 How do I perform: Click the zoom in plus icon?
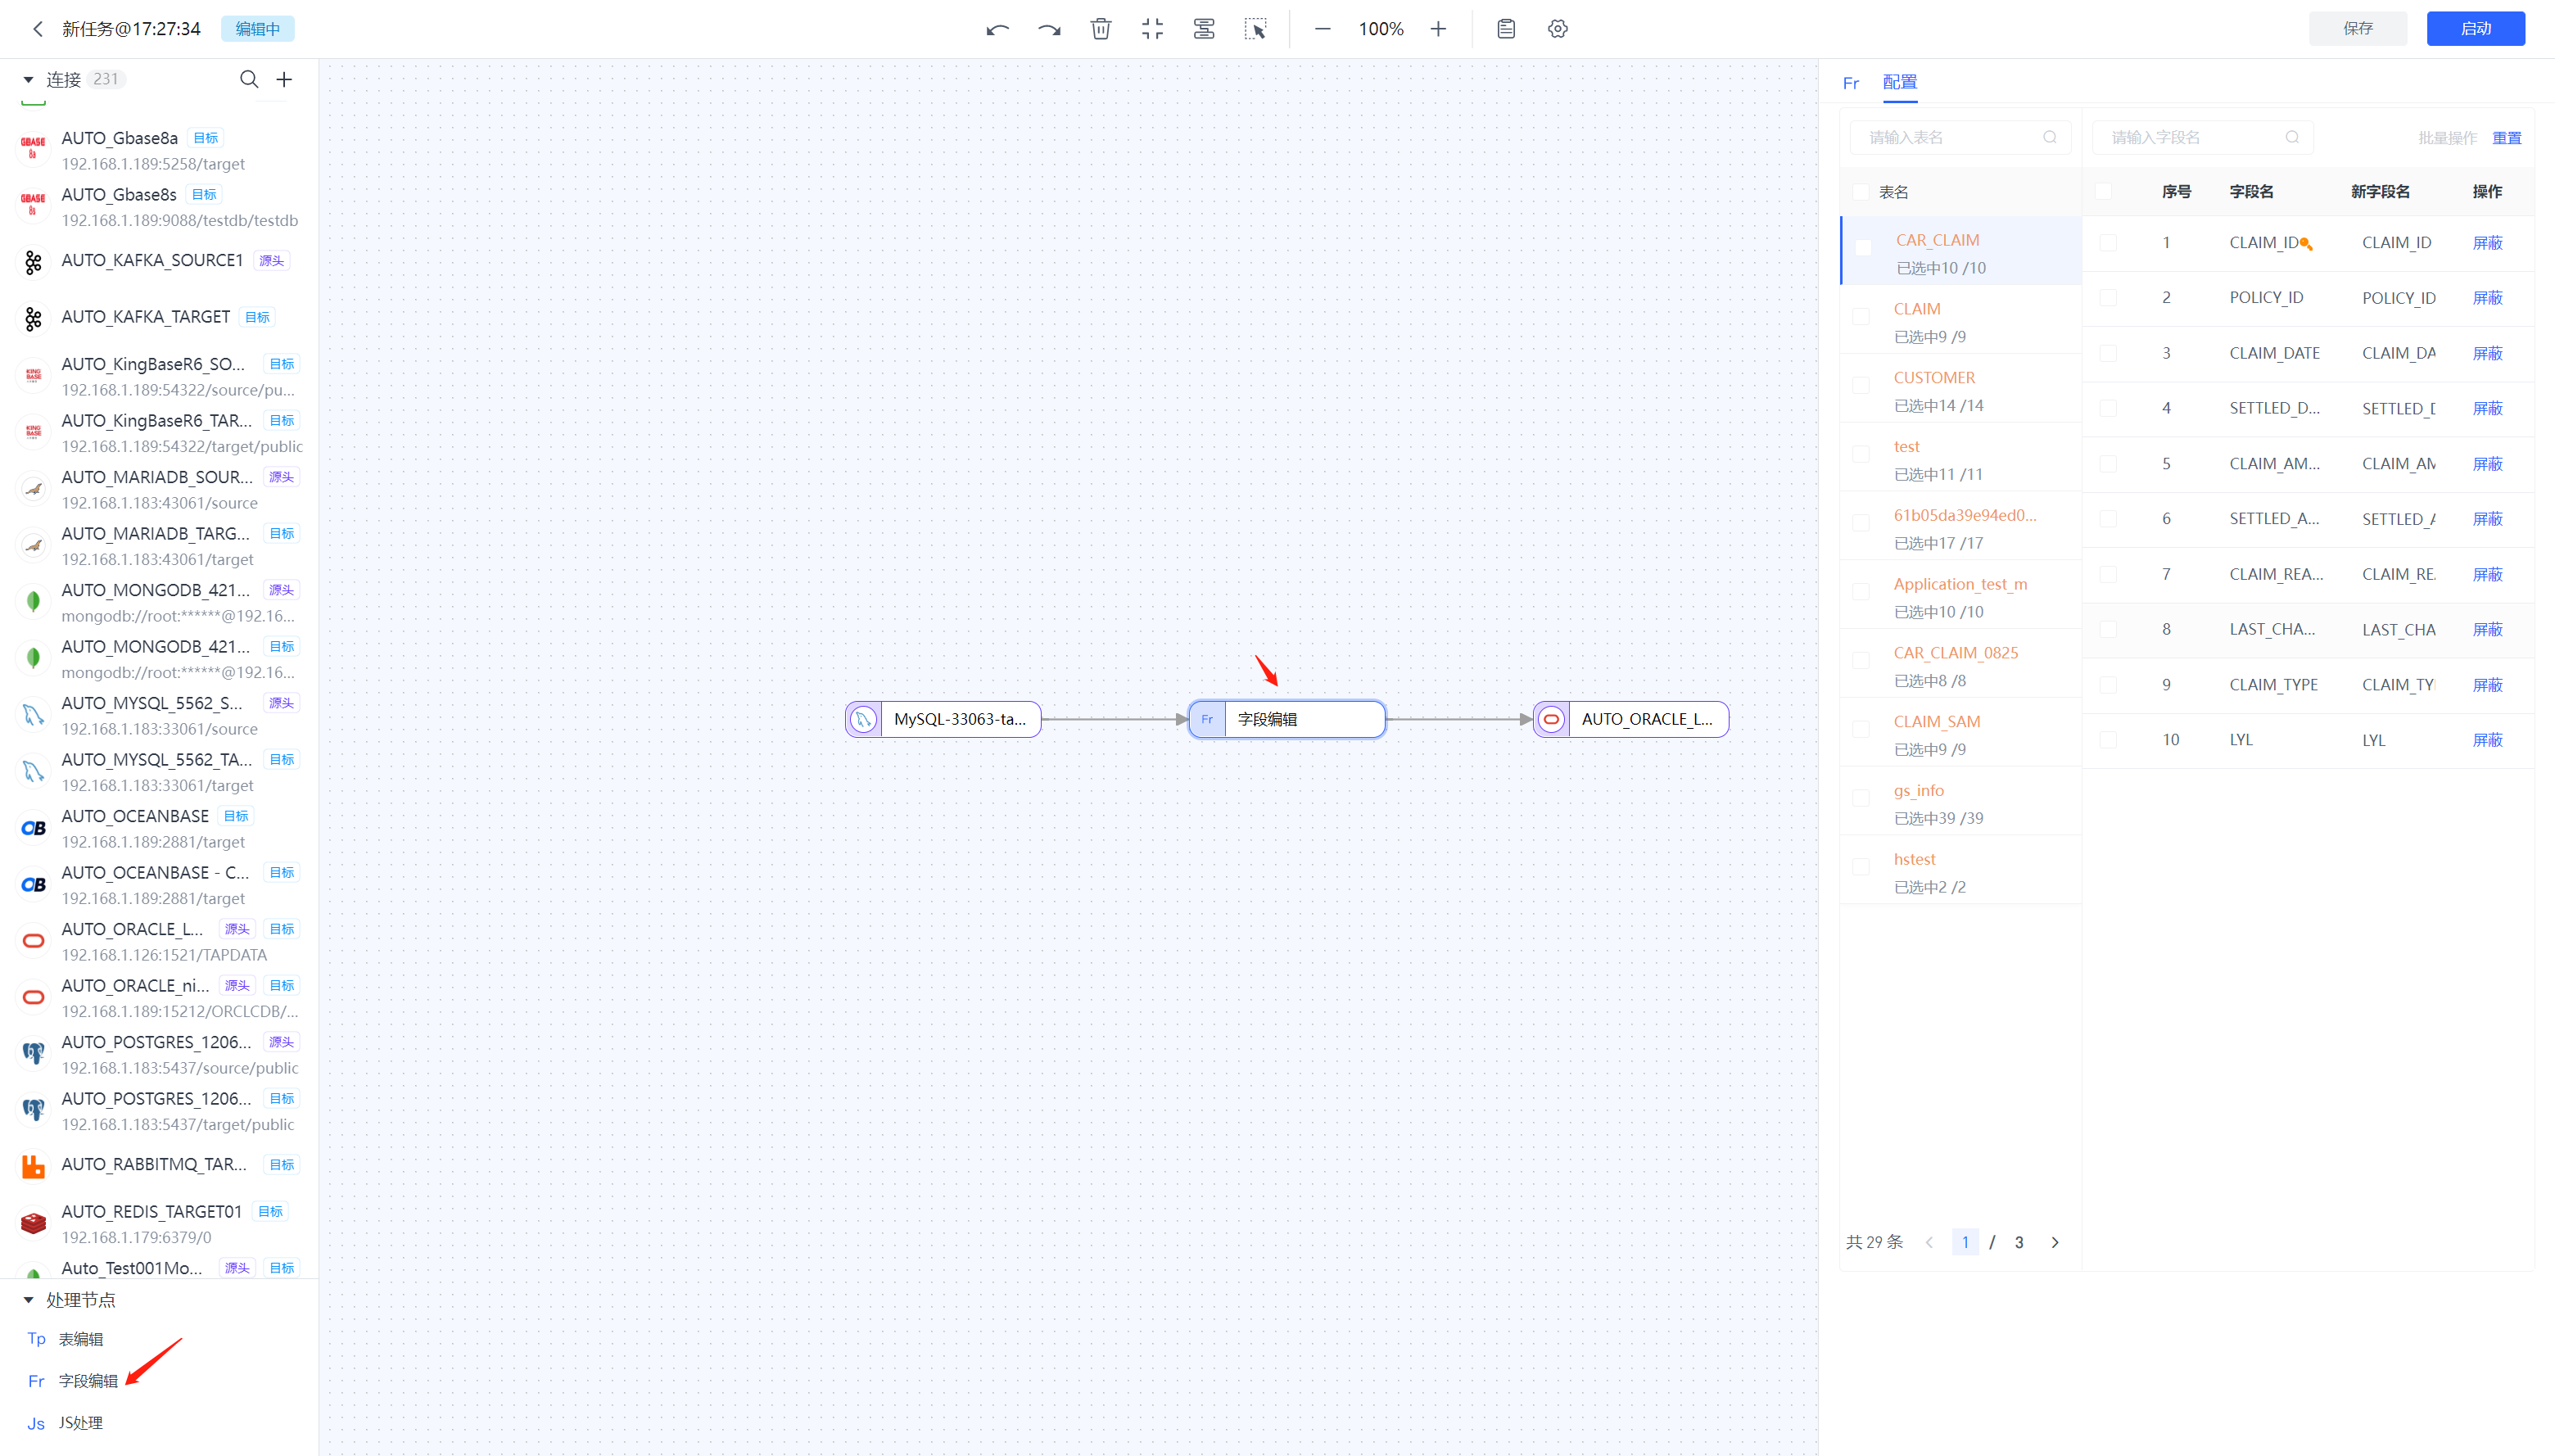click(1438, 29)
